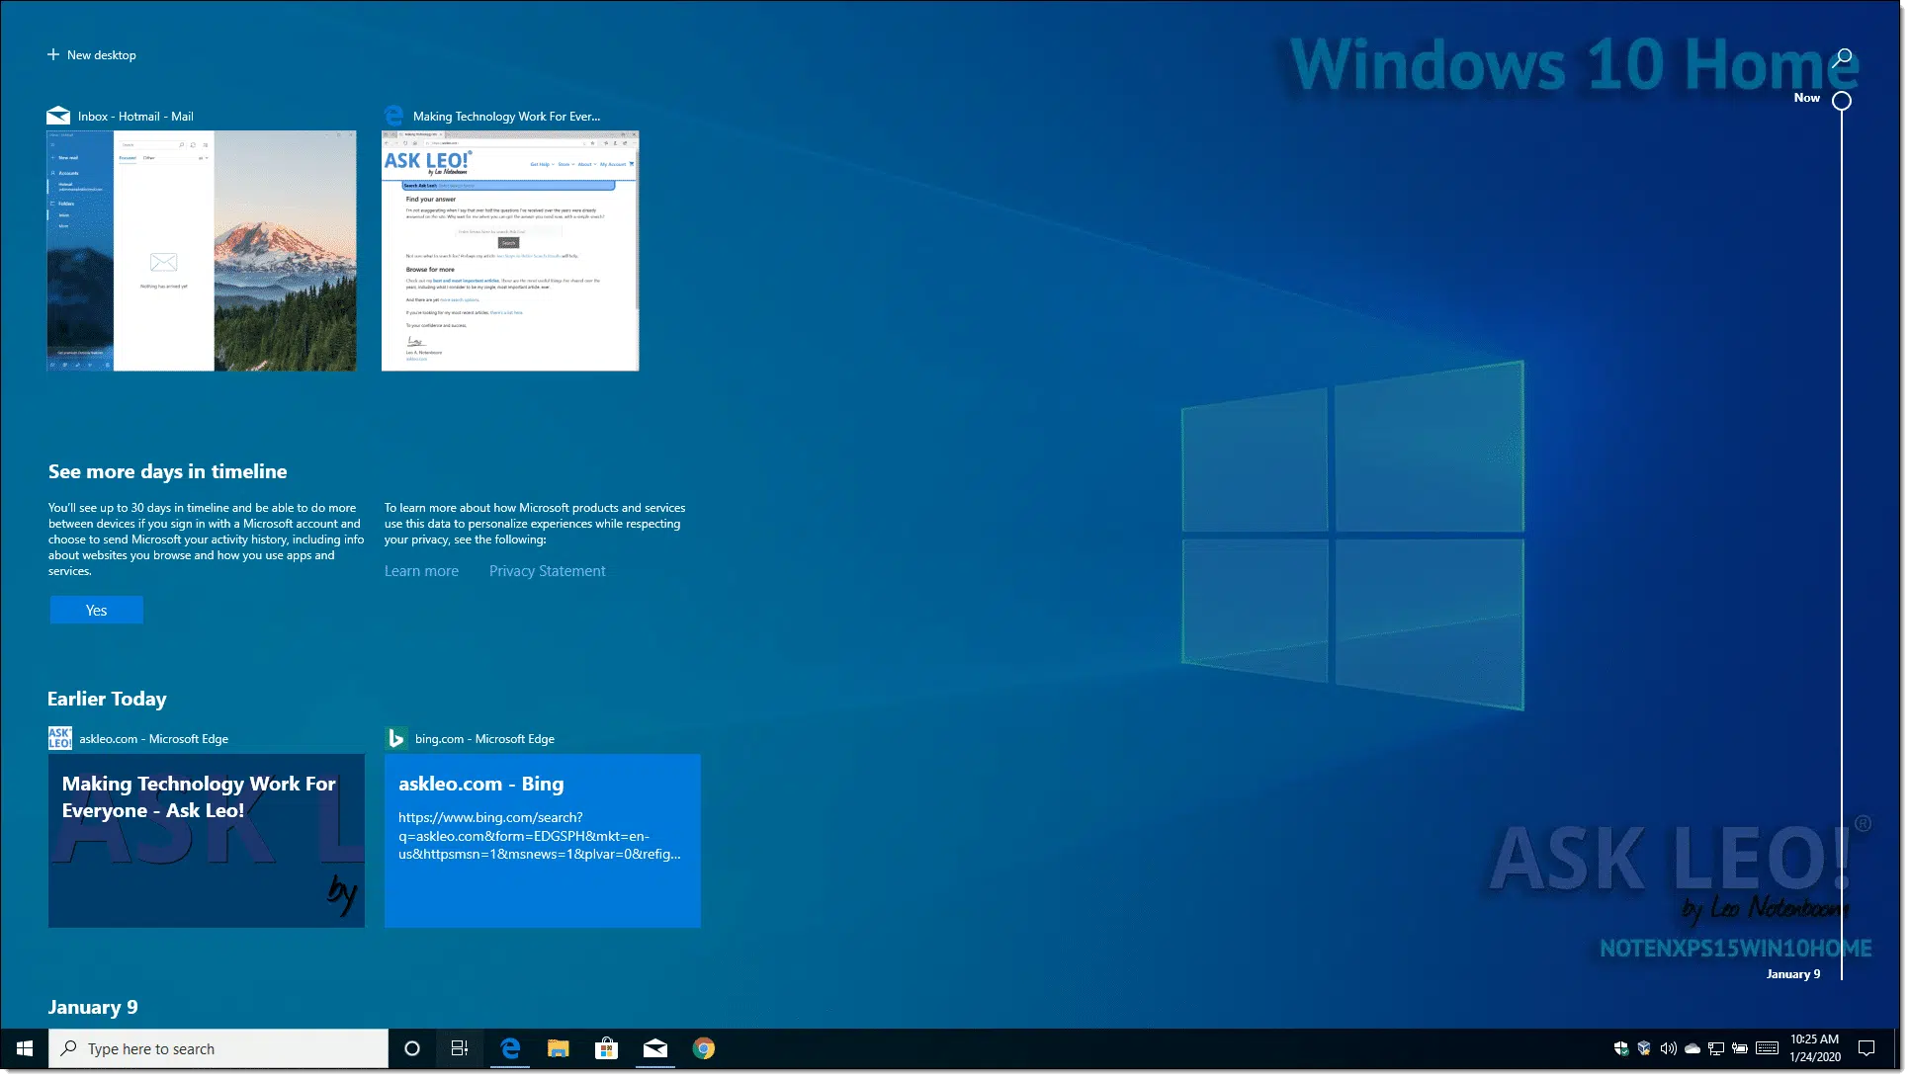Open Microsoft Store from the taskbar

[606, 1048]
